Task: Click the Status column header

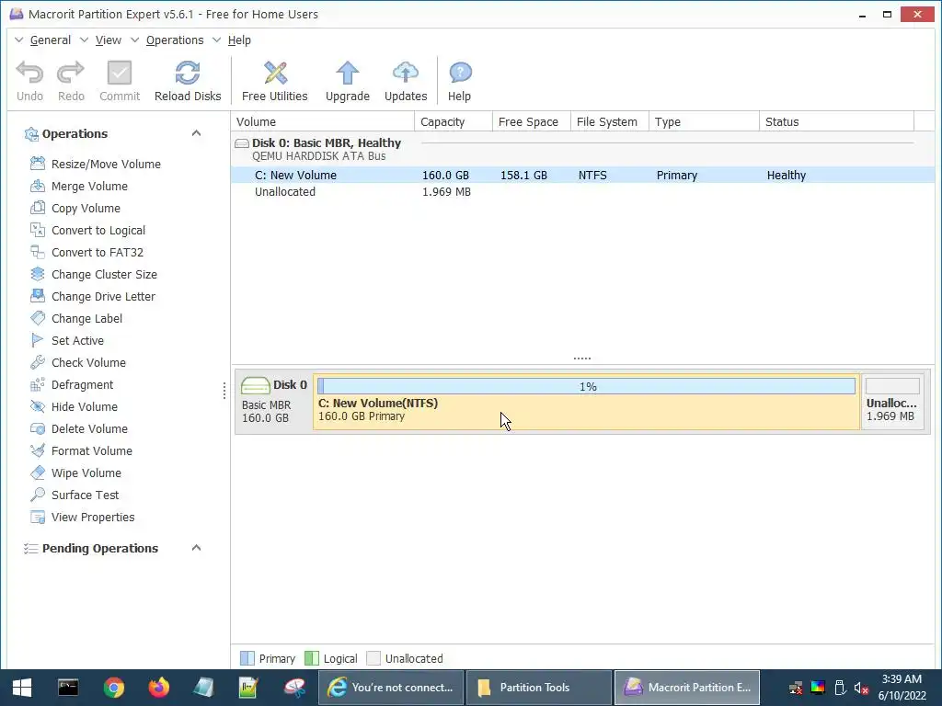Action: pos(837,122)
